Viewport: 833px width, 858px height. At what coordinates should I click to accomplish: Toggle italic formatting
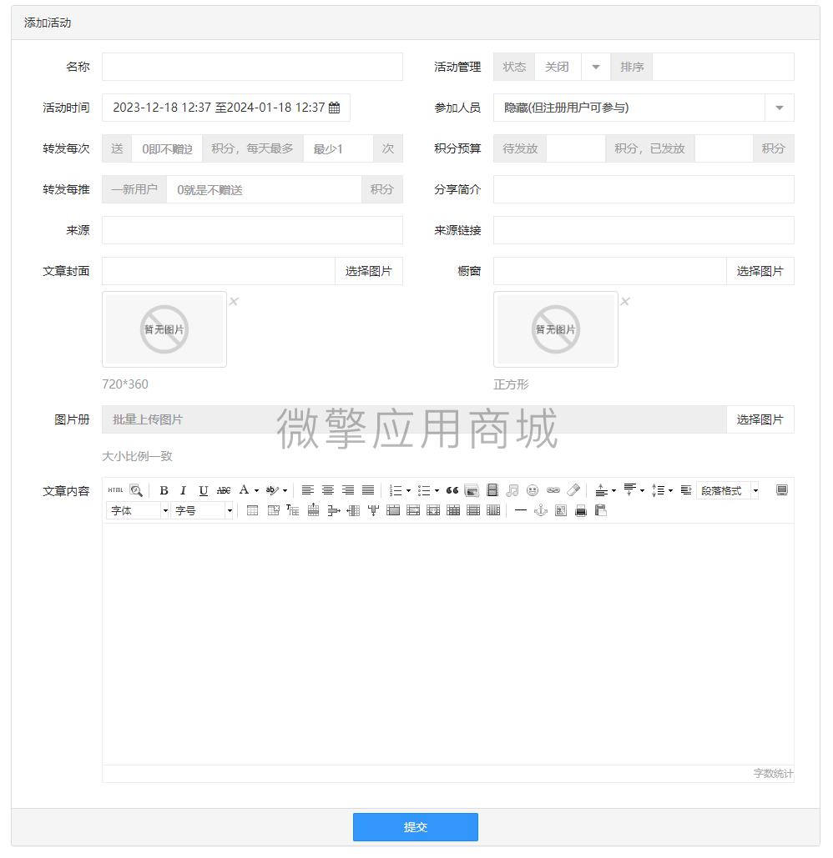pos(183,491)
